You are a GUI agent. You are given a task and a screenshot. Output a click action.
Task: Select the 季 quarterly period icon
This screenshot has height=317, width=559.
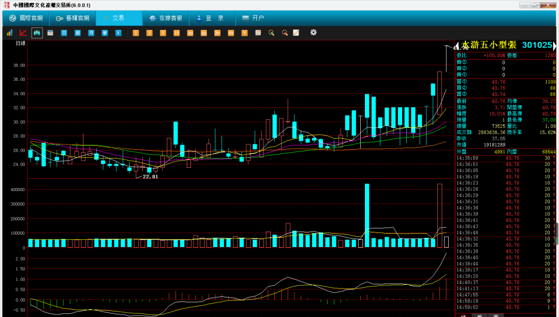(105, 33)
